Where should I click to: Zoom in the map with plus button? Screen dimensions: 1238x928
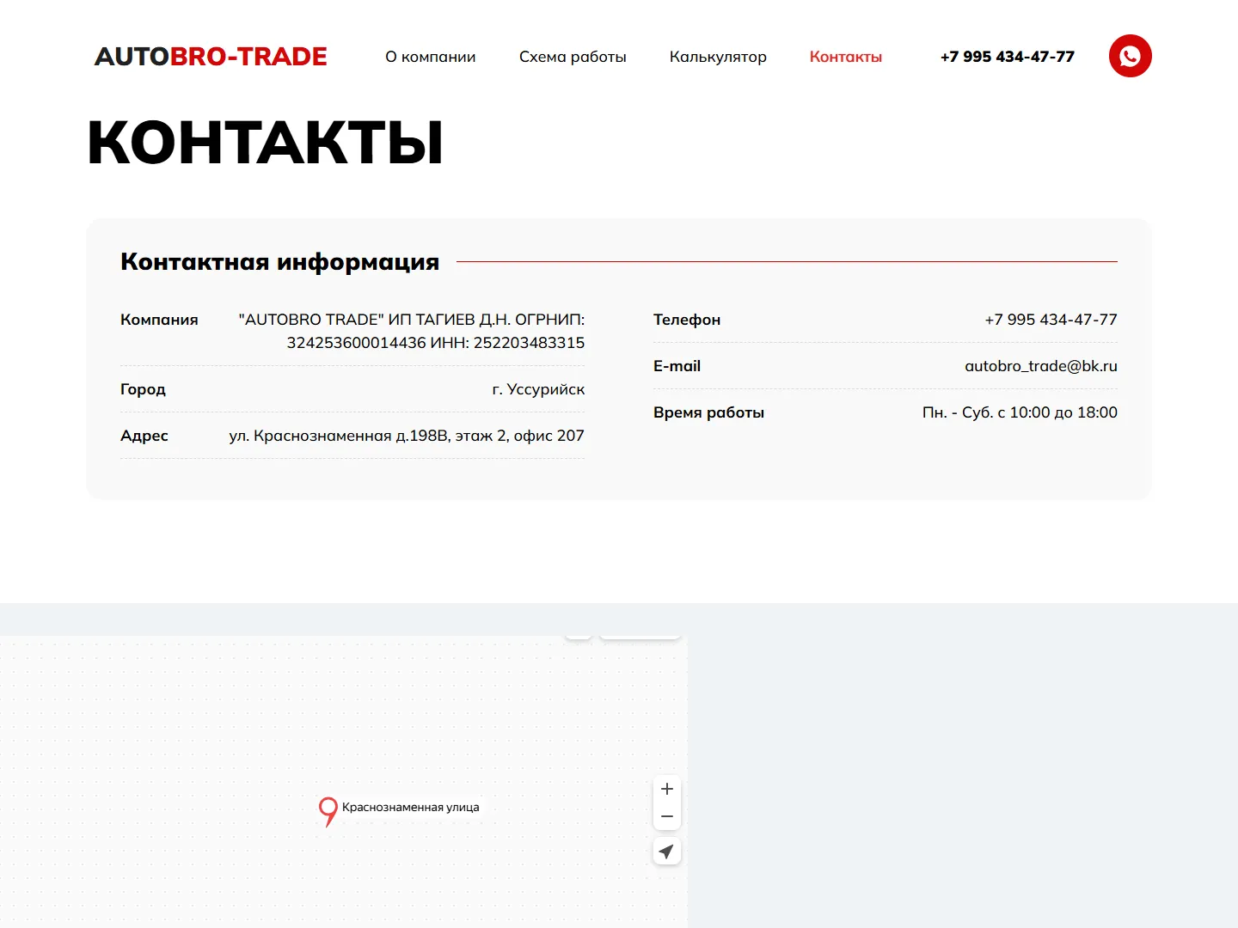(667, 789)
